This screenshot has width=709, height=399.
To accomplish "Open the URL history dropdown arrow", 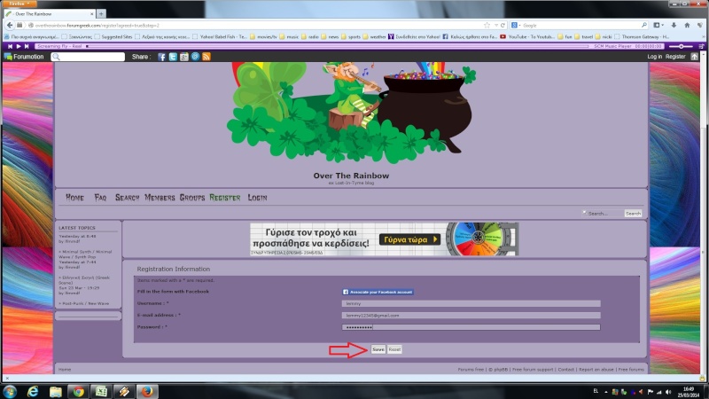I will [496, 26].
